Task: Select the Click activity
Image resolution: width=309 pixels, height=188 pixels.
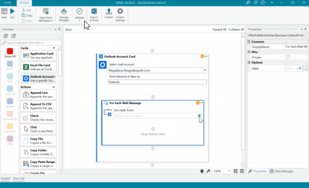Action: 39,129
